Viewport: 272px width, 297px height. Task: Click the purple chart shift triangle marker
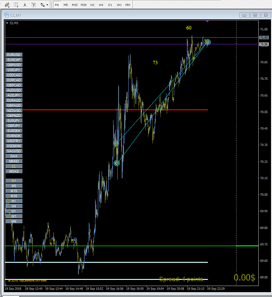click(207, 21)
